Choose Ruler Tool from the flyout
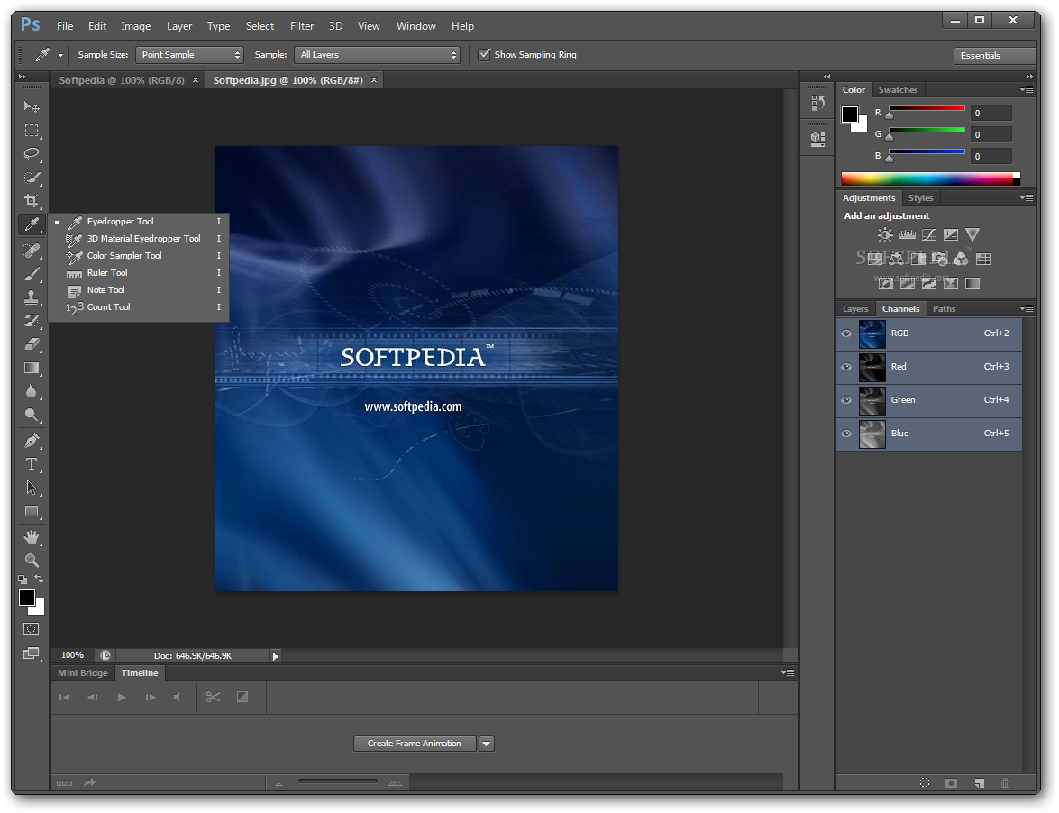The image size is (1059, 813). (107, 273)
